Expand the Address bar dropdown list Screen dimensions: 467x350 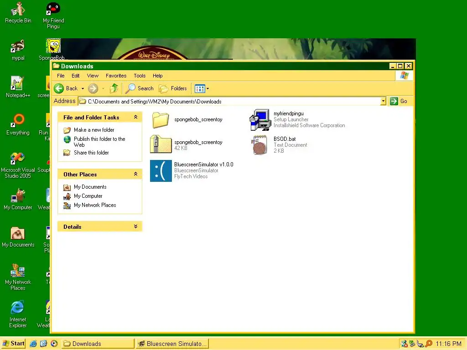click(x=383, y=101)
